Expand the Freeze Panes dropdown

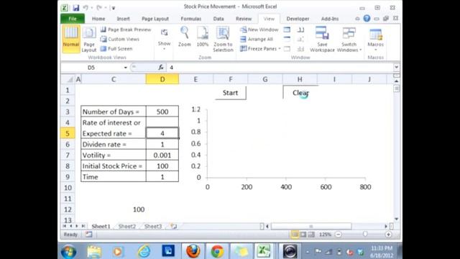[x=260, y=49]
